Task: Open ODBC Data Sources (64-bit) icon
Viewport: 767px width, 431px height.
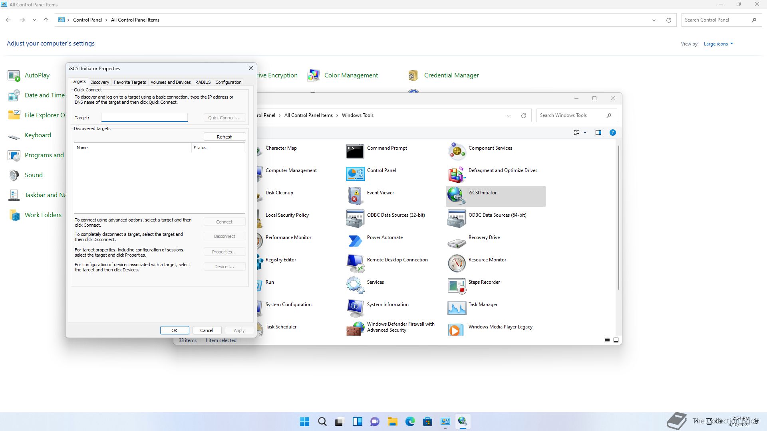Action: (457, 218)
